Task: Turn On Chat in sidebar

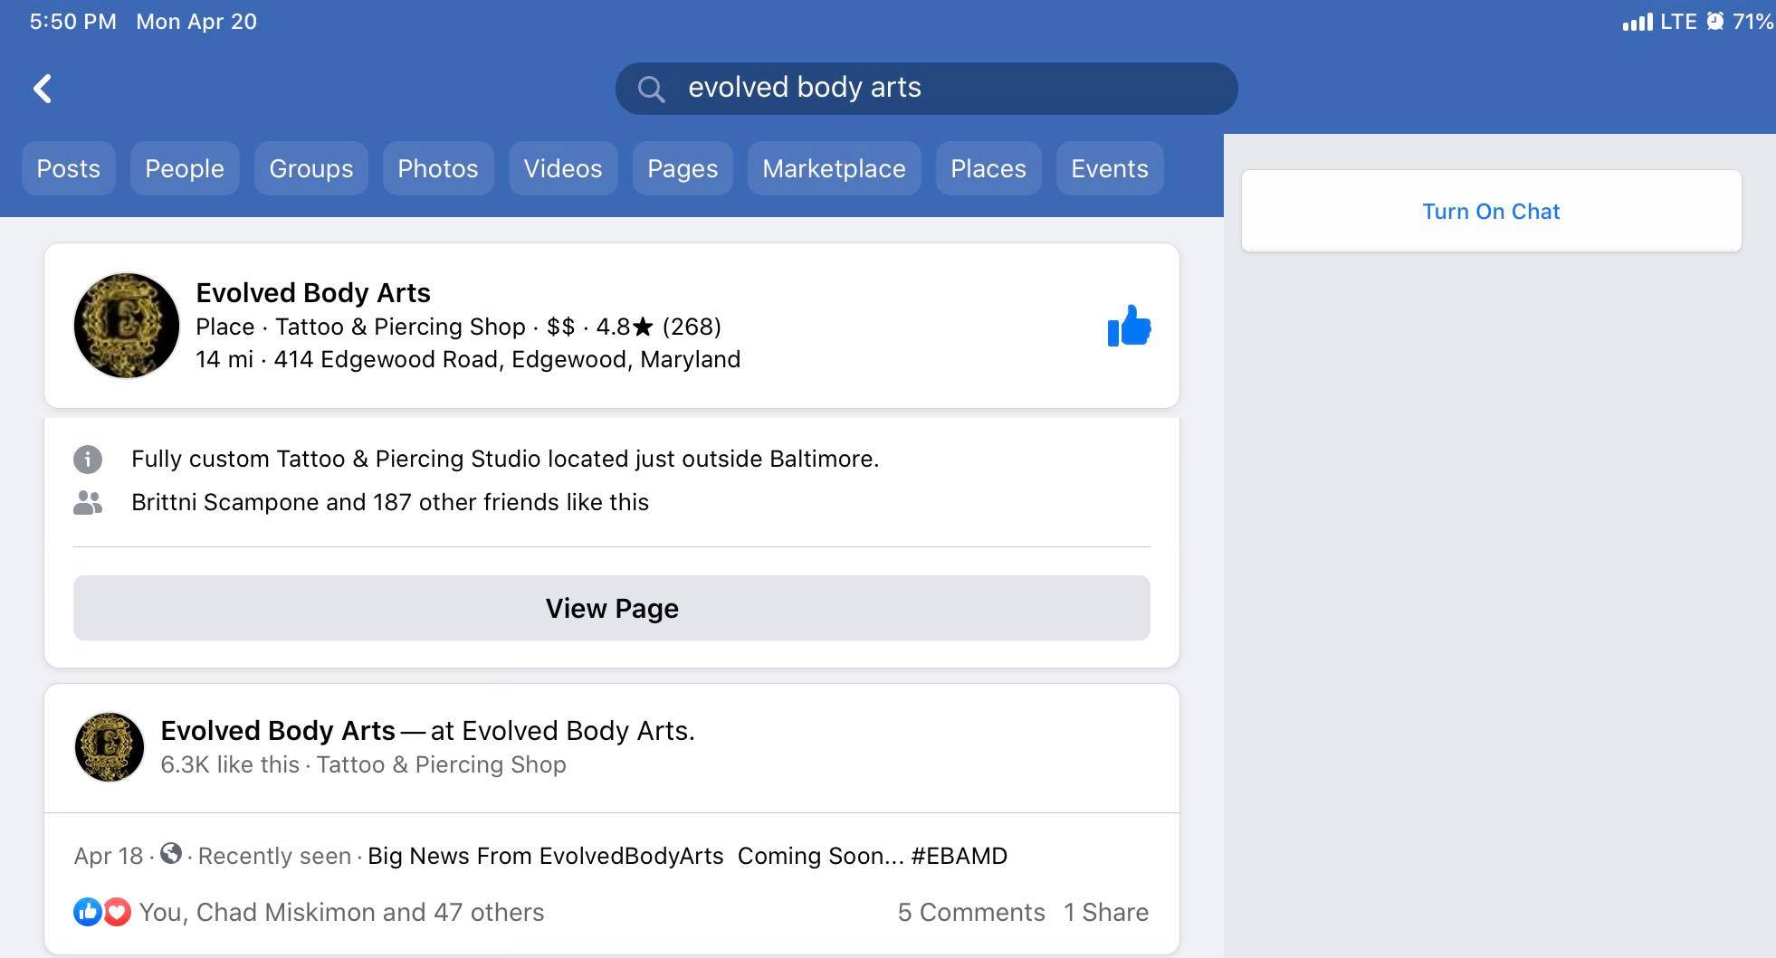Action: [1491, 212]
